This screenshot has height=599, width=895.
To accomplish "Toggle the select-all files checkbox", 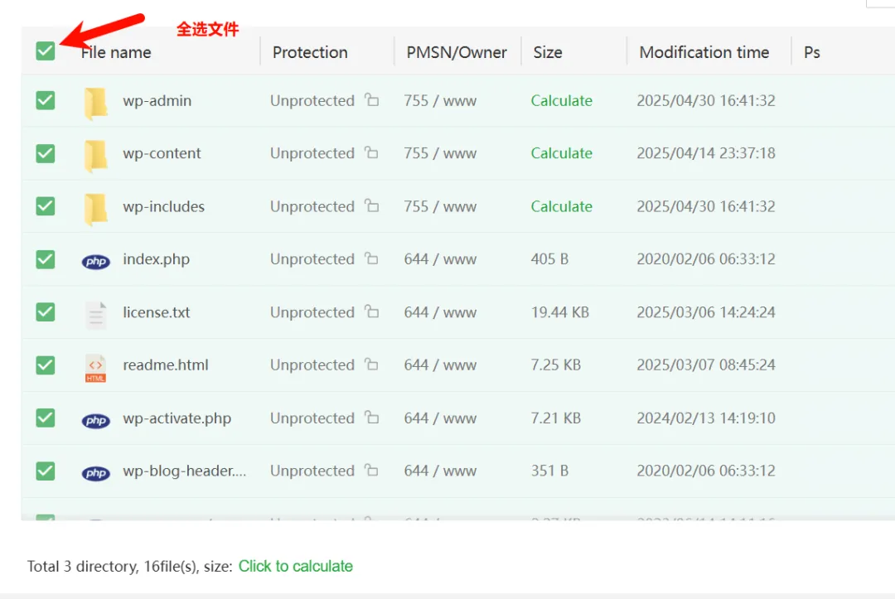I will 45,51.
